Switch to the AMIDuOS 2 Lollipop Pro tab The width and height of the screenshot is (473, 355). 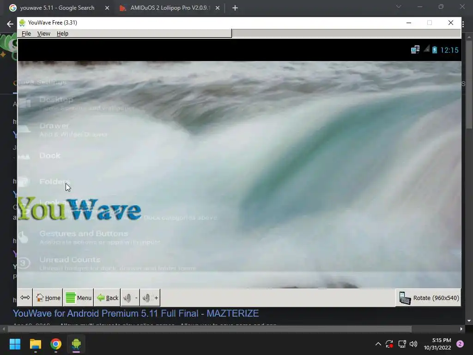click(x=169, y=8)
